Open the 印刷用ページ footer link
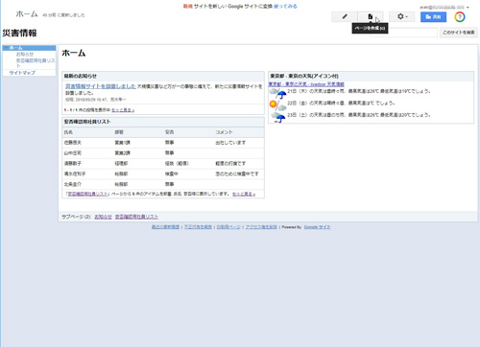 coord(228,227)
